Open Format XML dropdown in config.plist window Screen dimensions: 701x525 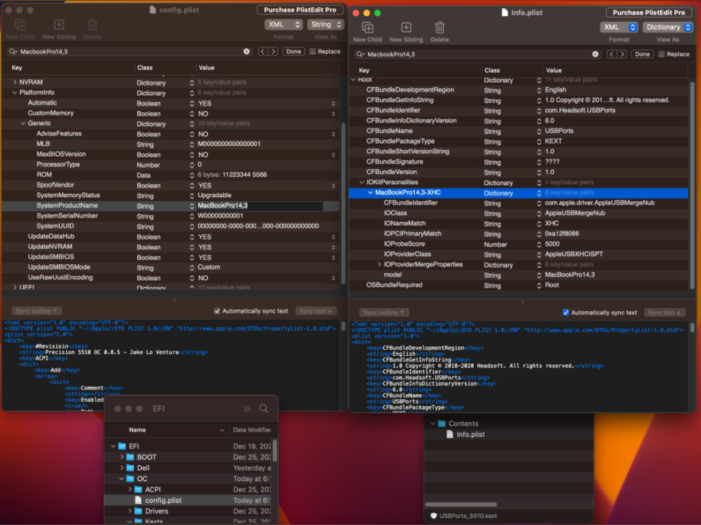pyautogui.click(x=283, y=25)
